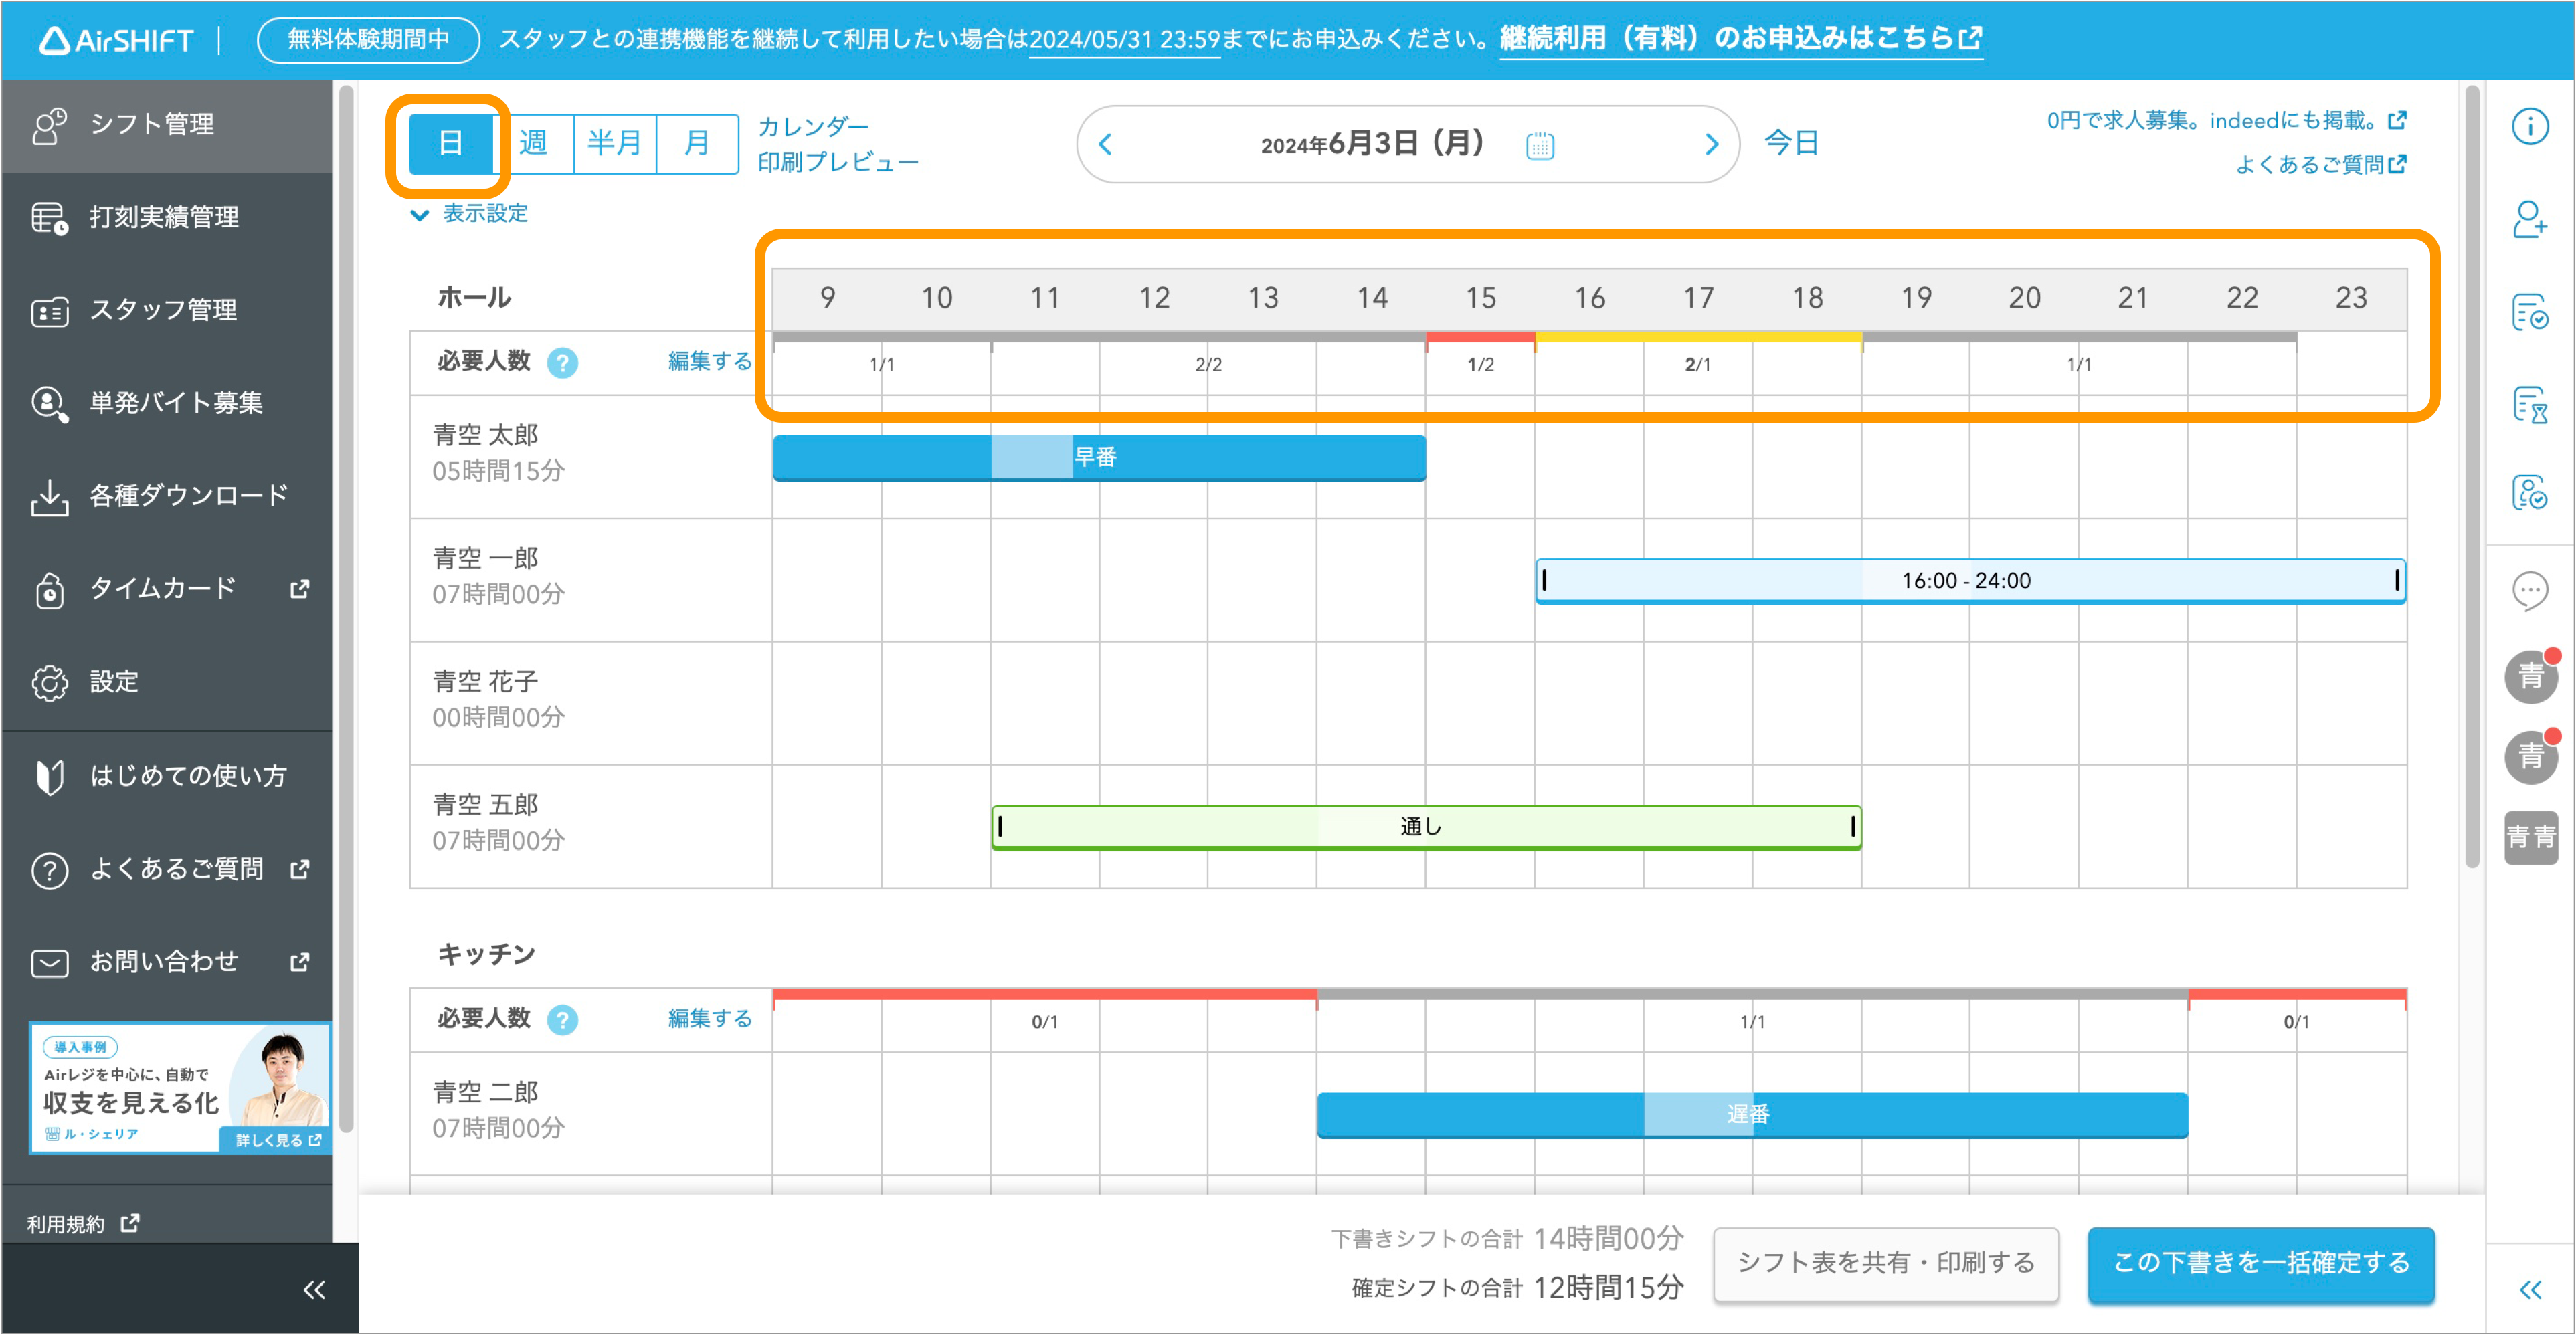This screenshot has width=2576, height=1335.
Task: Click the yellow 2/1 surplus cell in ホール
Action: click(x=1697, y=365)
